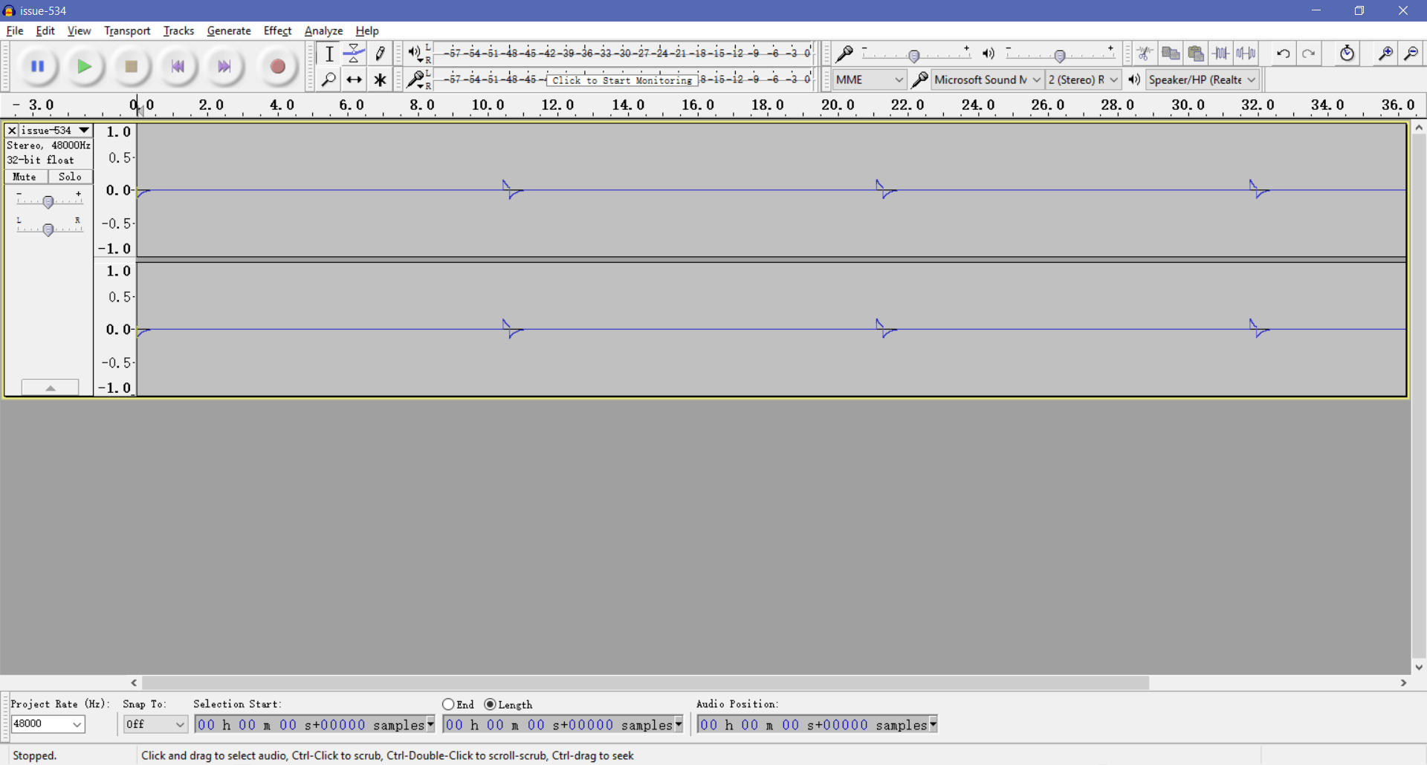This screenshot has height=765, width=1427.
Task: Open the Effect menu
Action: (x=277, y=30)
